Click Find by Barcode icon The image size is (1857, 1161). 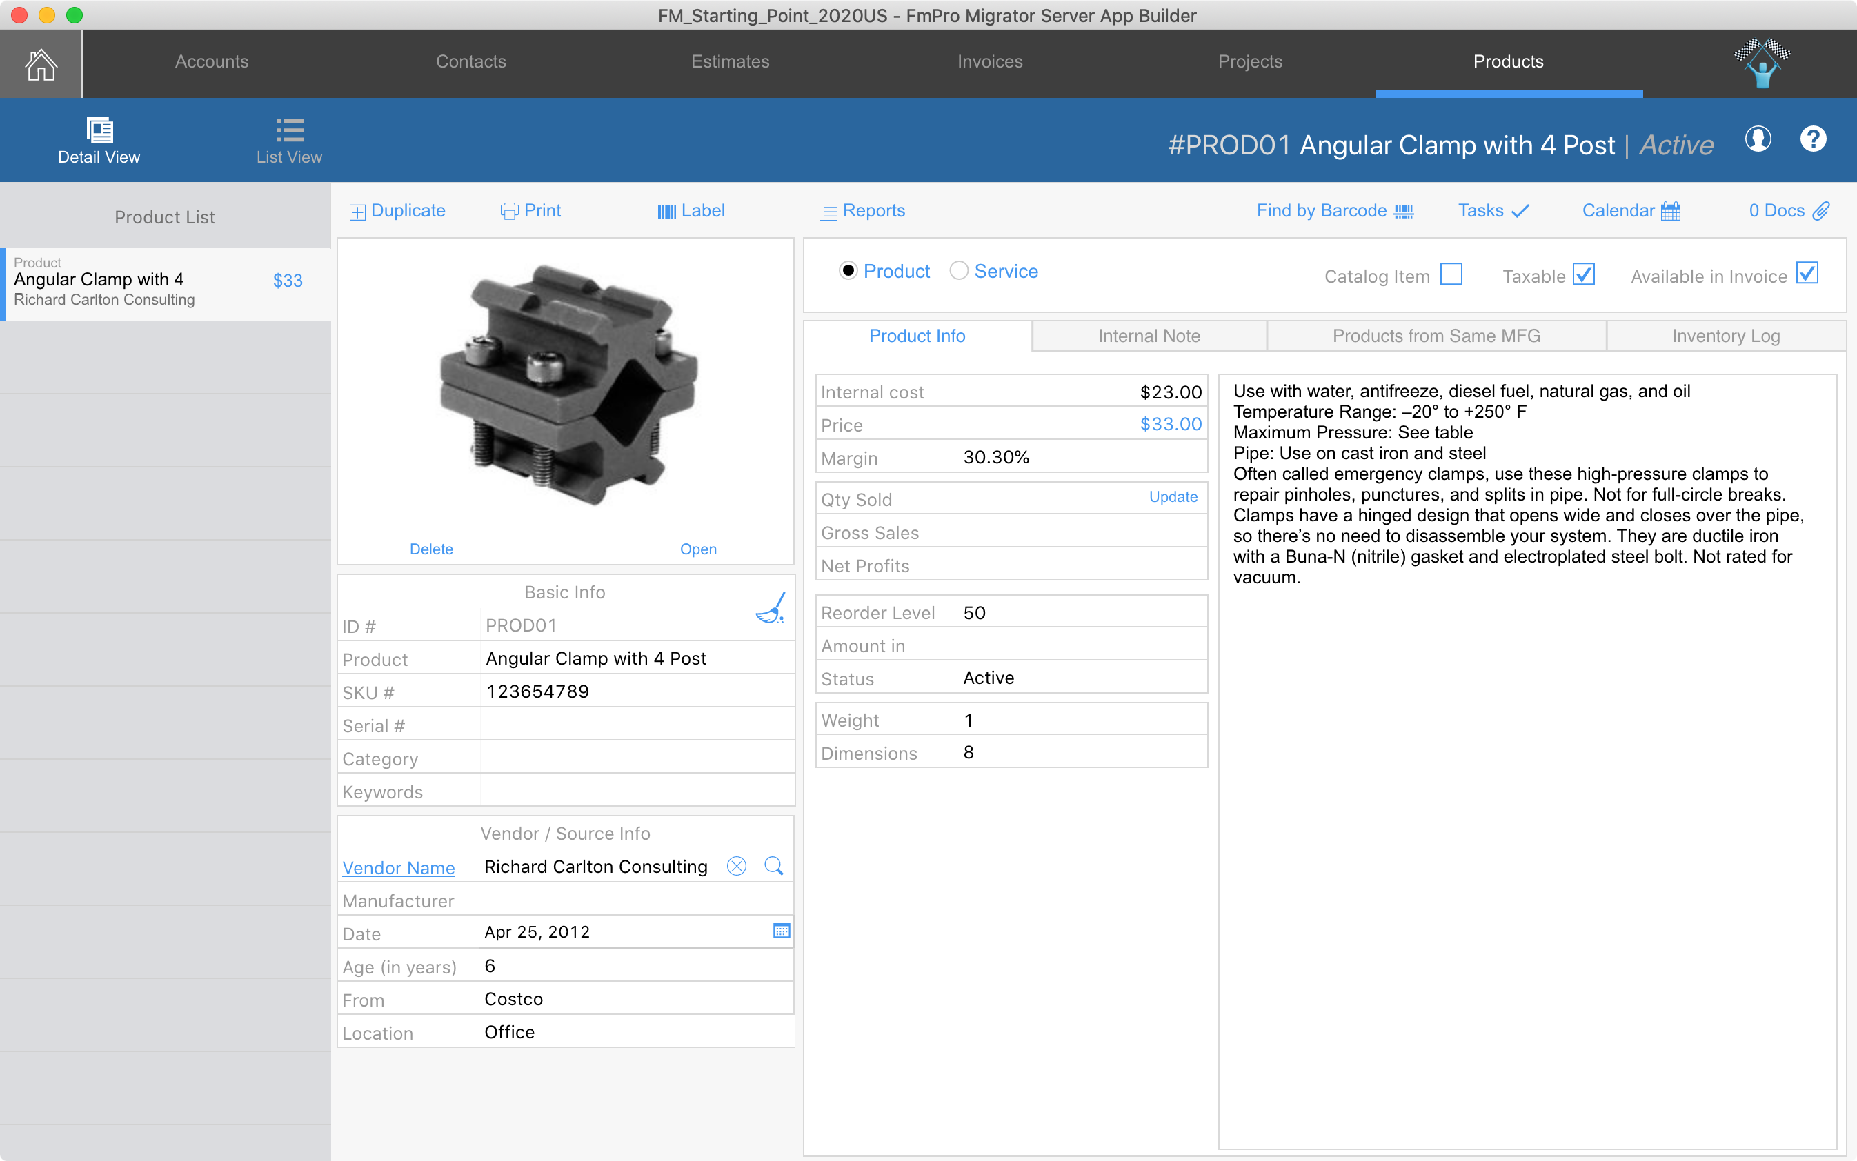click(1404, 211)
